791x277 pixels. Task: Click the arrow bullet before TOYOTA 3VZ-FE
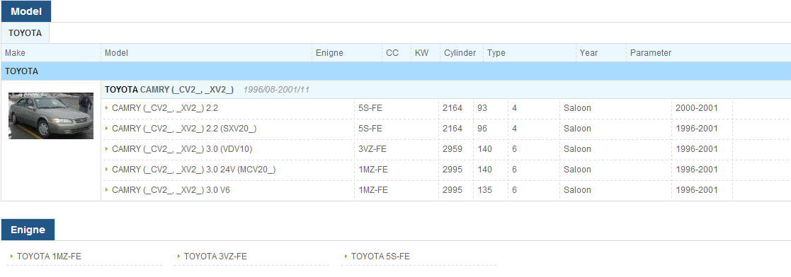pos(178,257)
